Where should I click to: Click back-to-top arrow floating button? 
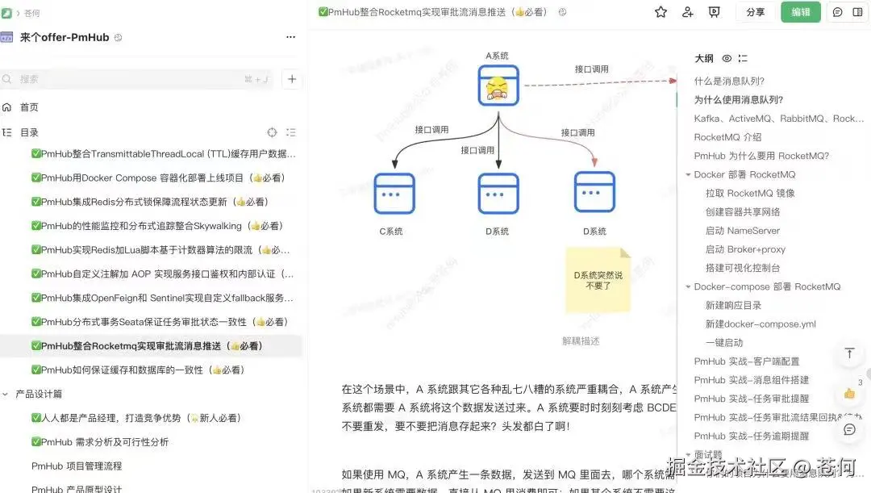(x=849, y=353)
